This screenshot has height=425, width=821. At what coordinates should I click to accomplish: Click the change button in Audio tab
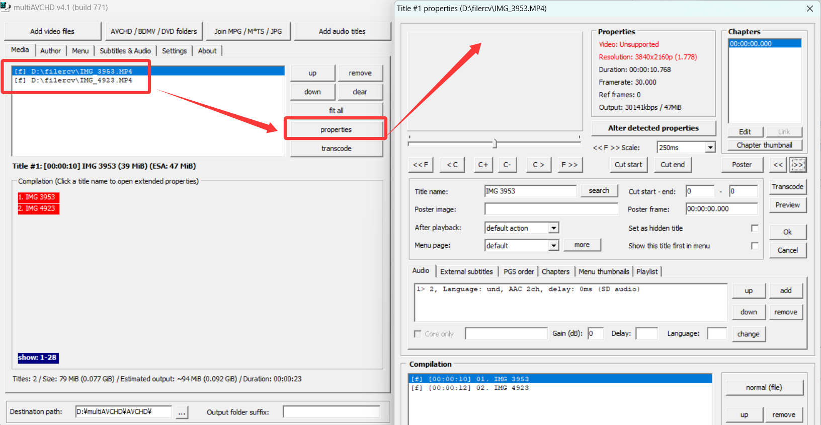(749, 334)
